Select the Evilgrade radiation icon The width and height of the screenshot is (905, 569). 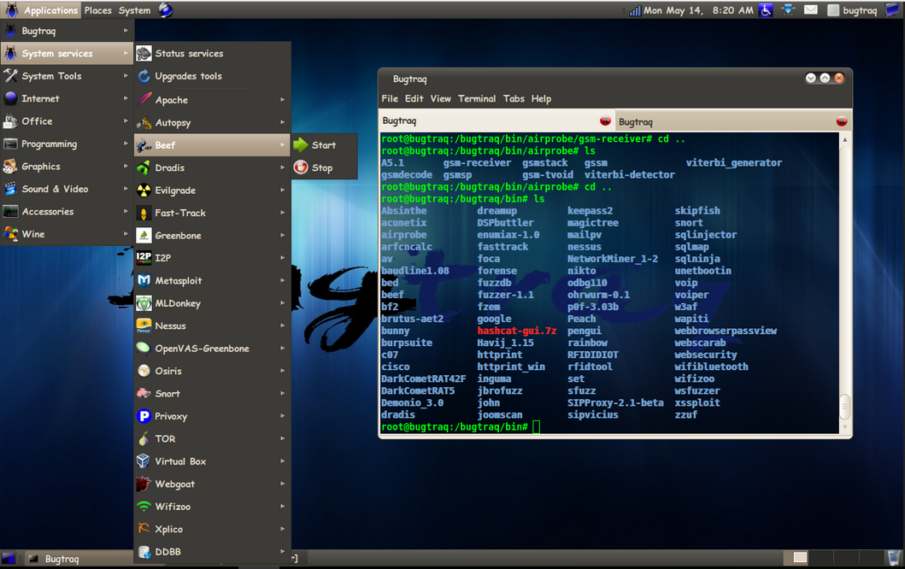(144, 190)
